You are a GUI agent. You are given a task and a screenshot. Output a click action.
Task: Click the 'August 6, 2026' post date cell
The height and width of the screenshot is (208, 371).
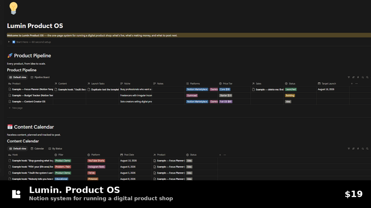(x=128, y=167)
